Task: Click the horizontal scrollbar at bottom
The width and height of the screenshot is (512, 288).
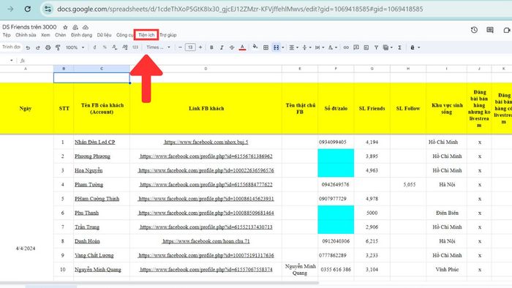Action: point(159,283)
